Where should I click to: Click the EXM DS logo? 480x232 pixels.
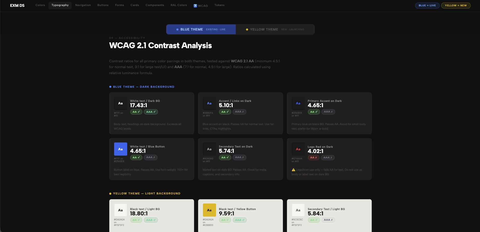coord(17,5)
